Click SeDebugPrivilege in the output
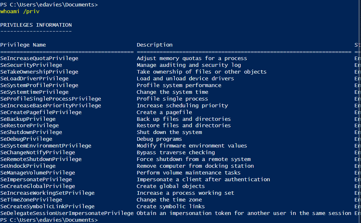This screenshot has height=223, width=361. 26,139
